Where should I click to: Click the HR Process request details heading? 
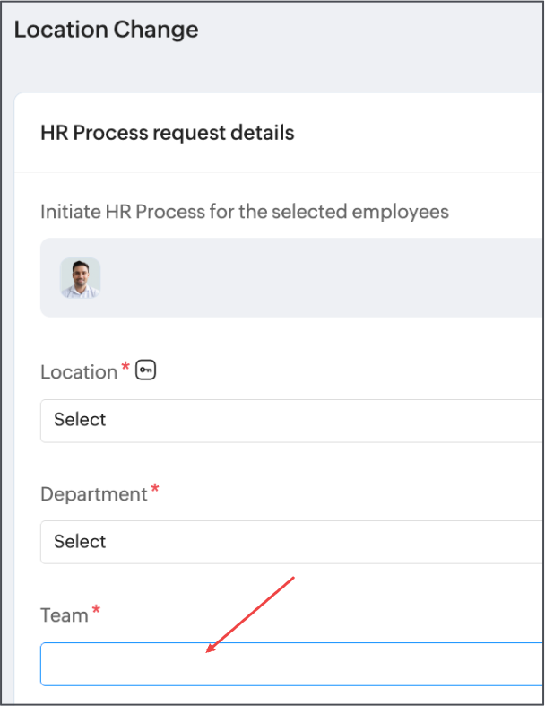point(168,134)
